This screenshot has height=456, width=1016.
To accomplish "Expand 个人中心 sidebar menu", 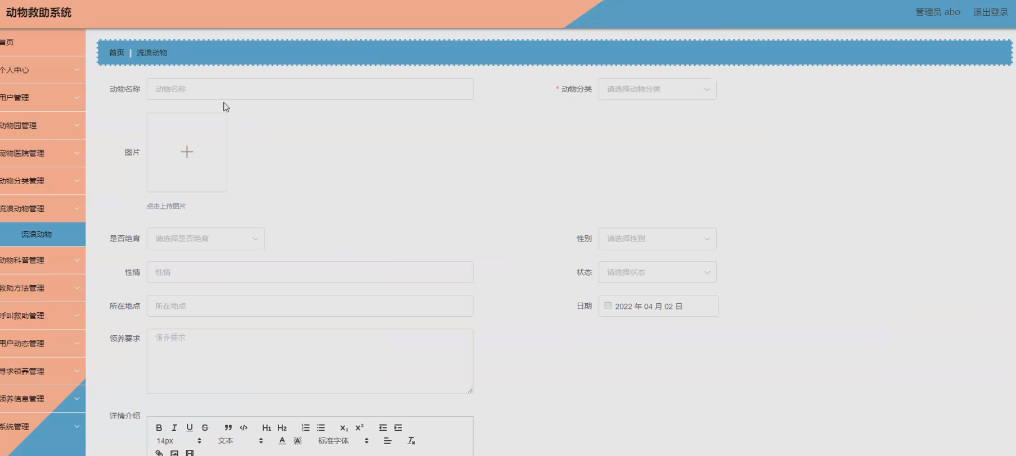I will (x=43, y=70).
